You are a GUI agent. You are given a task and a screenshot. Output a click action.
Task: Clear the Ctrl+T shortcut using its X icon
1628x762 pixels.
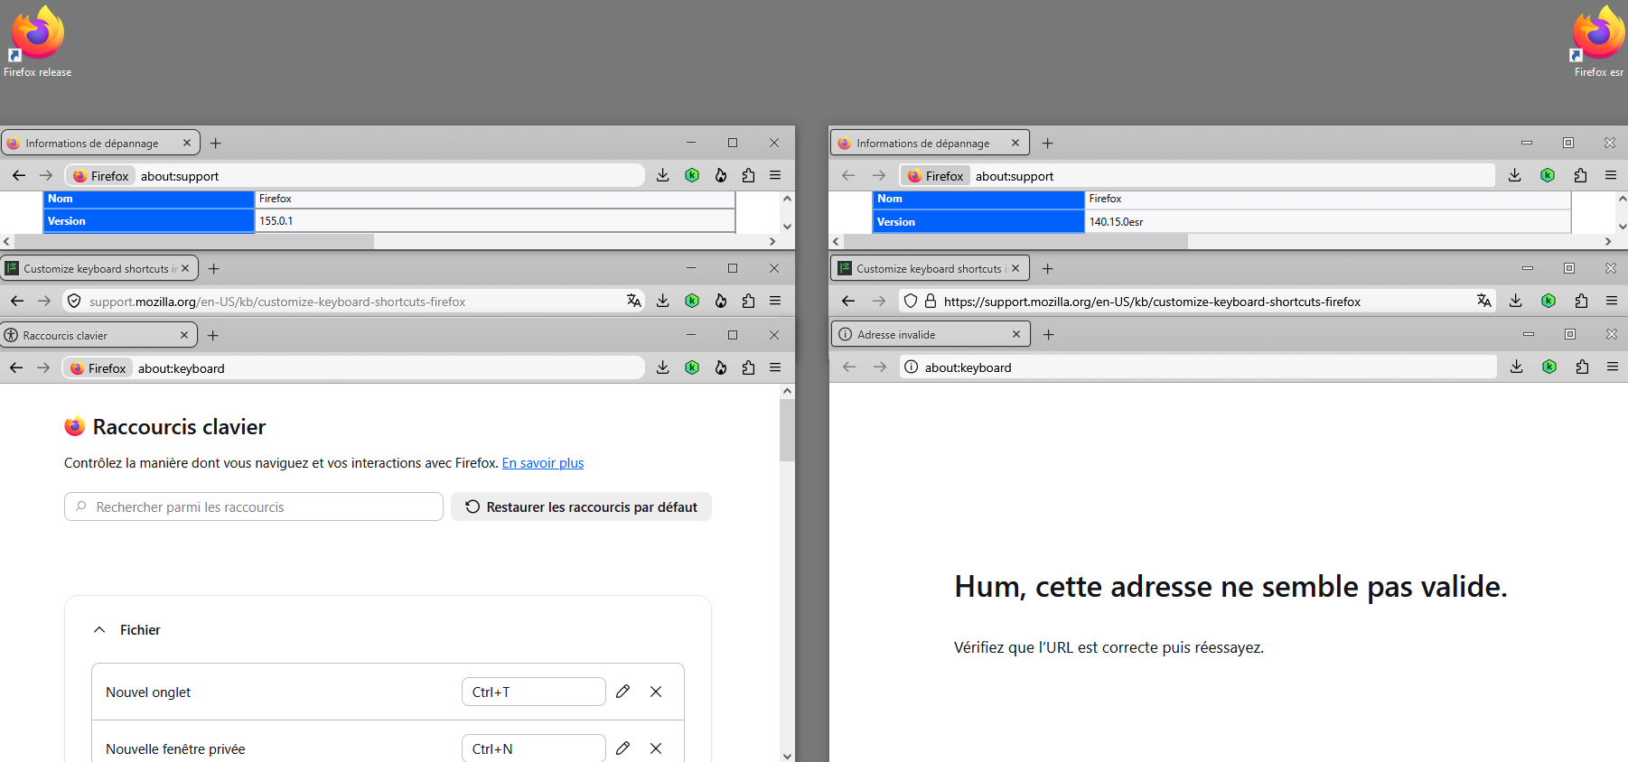coord(656,692)
